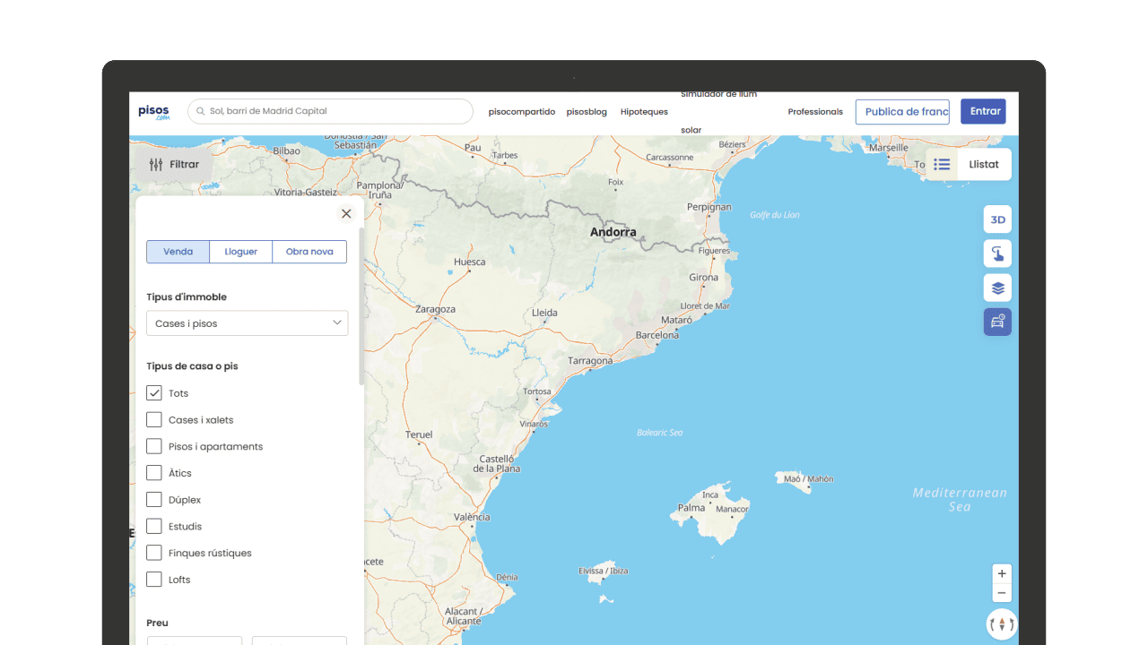
Task: Check the Àtics option
Action: click(154, 473)
